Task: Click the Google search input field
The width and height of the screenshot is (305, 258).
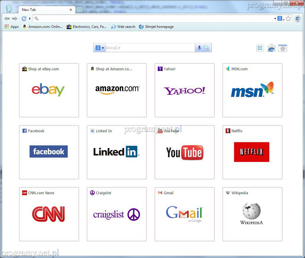Action: [x=150, y=48]
